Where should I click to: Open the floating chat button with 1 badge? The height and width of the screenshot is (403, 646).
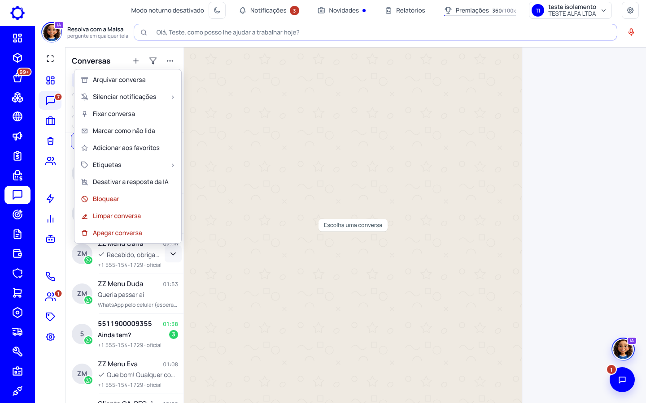(622, 380)
